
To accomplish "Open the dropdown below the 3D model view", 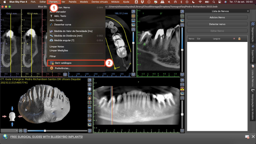I will pyautogui.click(x=9, y=130).
